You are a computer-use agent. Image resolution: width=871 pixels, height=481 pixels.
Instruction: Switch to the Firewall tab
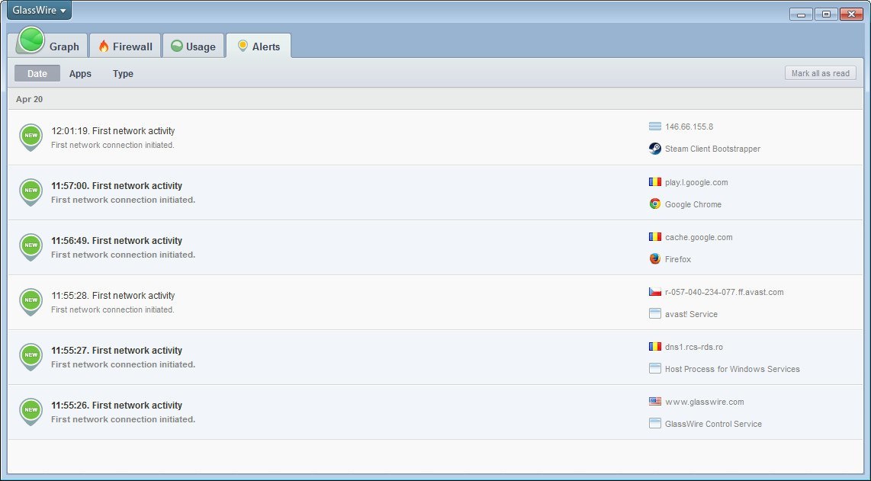[124, 46]
